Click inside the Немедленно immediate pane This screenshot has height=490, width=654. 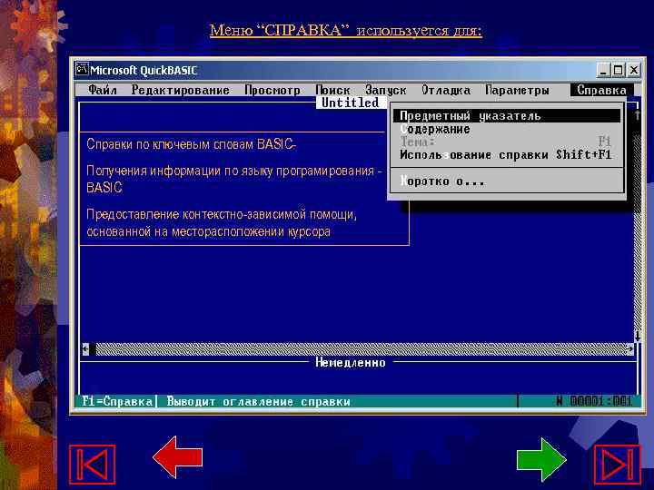(x=359, y=380)
